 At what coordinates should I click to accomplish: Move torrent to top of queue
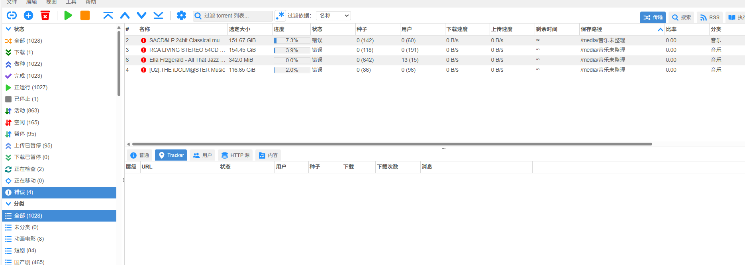point(108,16)
